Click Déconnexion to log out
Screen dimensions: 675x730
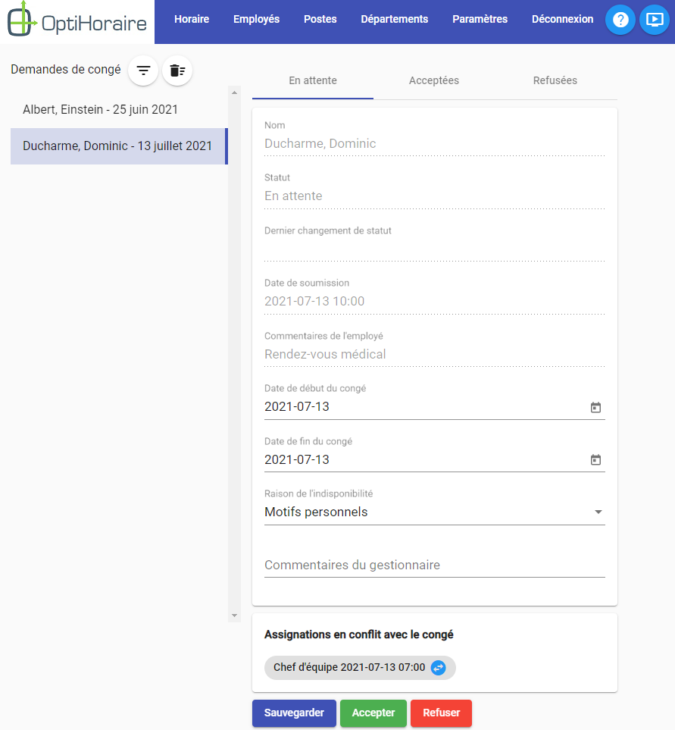click(x=562, y=19)
